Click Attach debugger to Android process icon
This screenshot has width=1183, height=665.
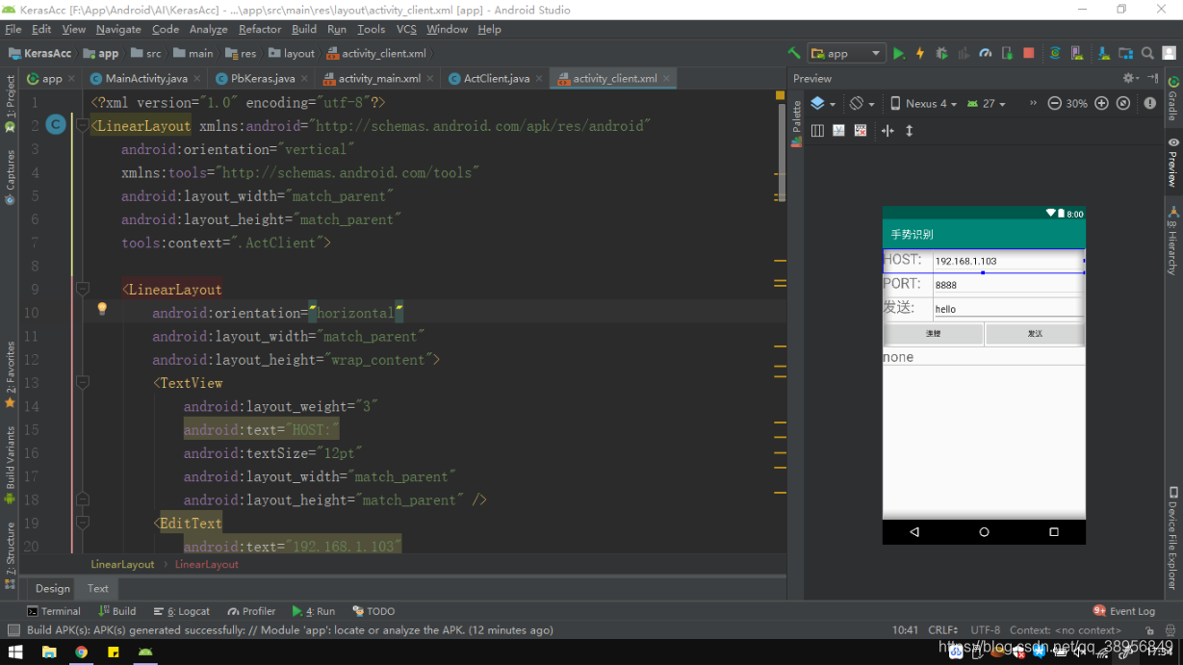click(1007, 53)
